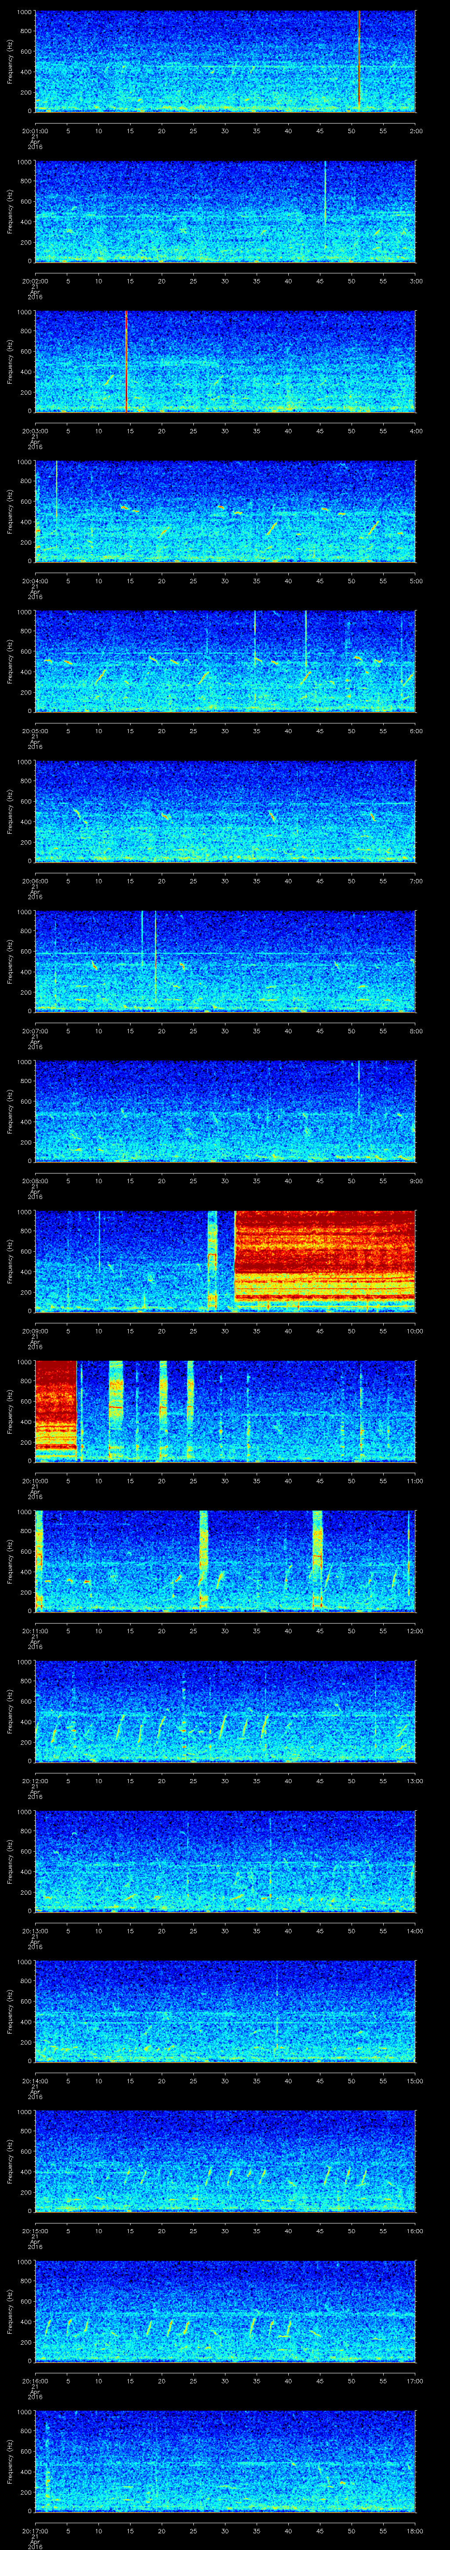Click the spectrogram panel starting at 20:04:00
450x2550 pixels.
click(x=225, y=511)
